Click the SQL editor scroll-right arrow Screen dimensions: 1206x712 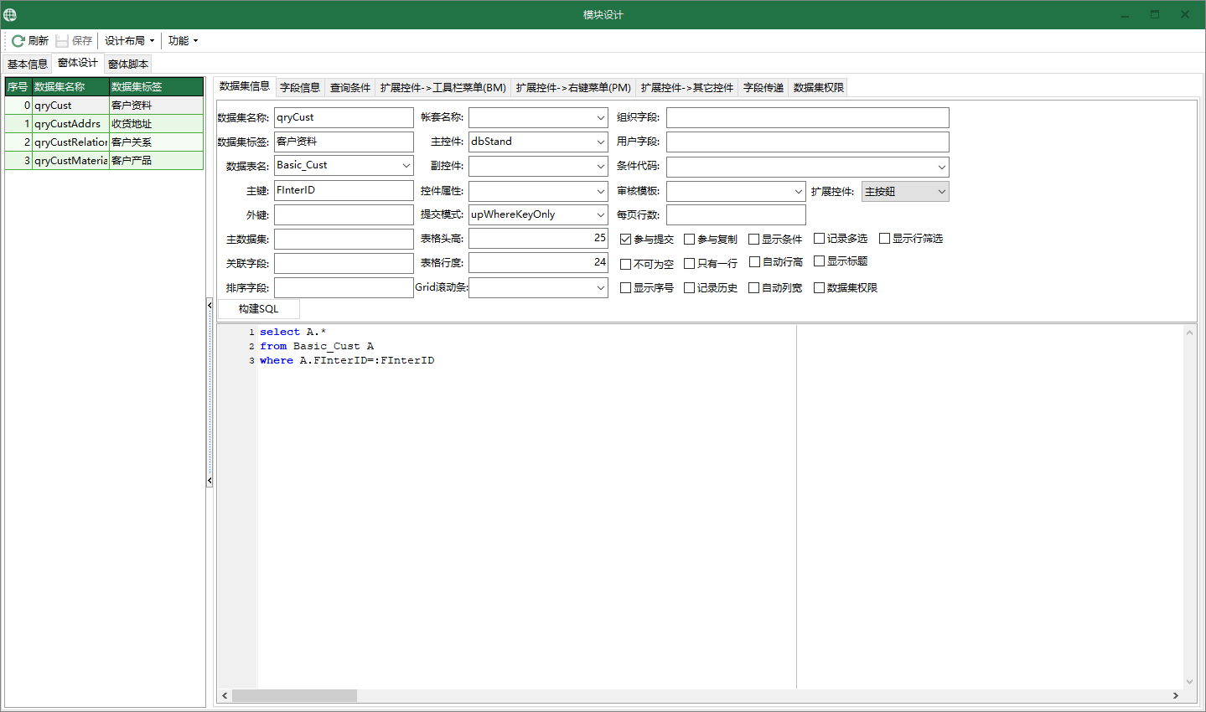pos(1175,696)
